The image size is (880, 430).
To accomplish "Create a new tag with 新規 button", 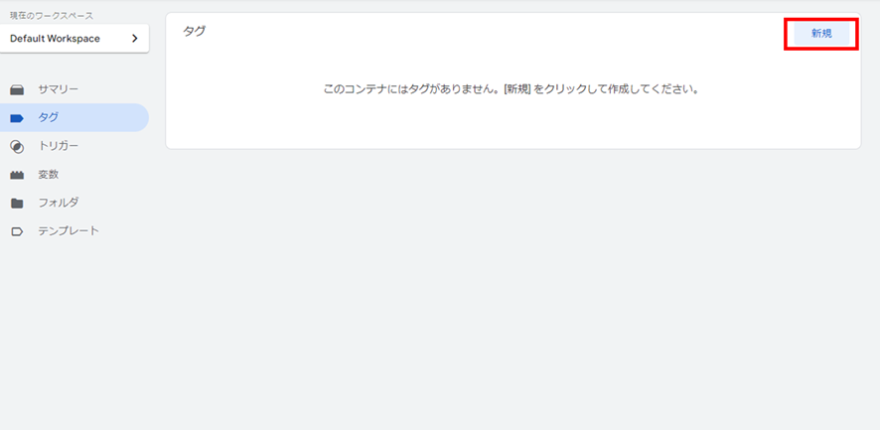I will pos(821,34).
